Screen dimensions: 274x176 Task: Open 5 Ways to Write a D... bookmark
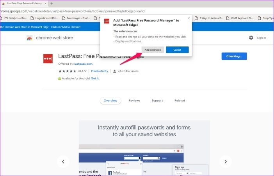(209, 18)
